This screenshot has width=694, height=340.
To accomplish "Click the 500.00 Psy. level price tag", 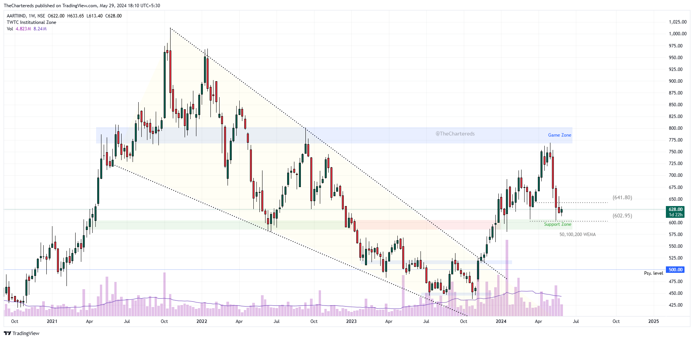I will click(675, 270).
